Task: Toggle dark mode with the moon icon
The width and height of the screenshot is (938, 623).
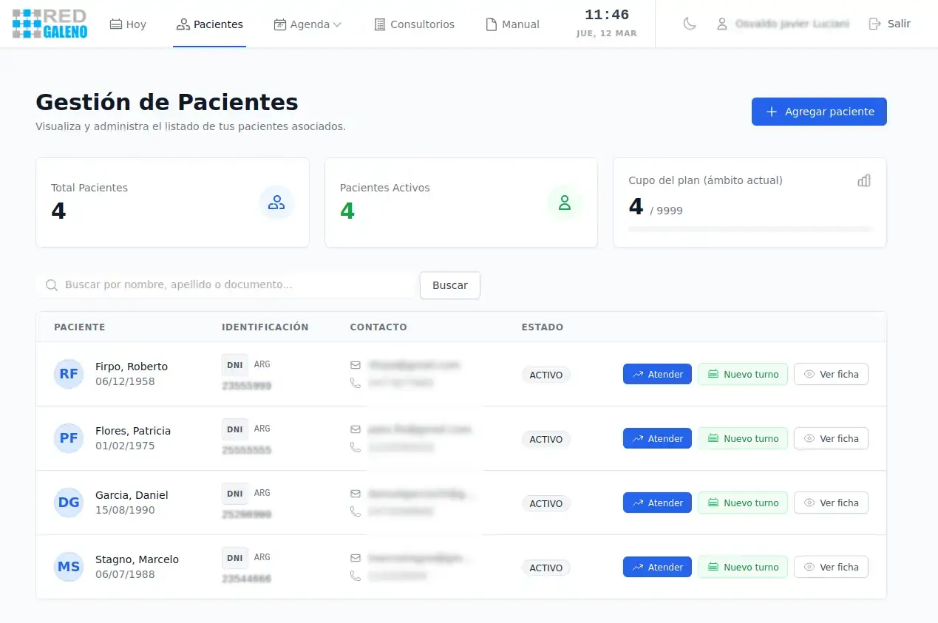Action: (689, 23)
